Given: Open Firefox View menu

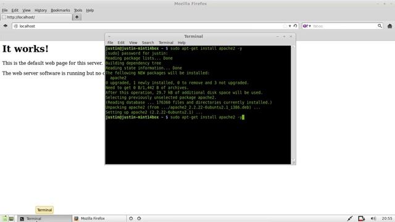Looking at the screenshot, I should 27,10.
